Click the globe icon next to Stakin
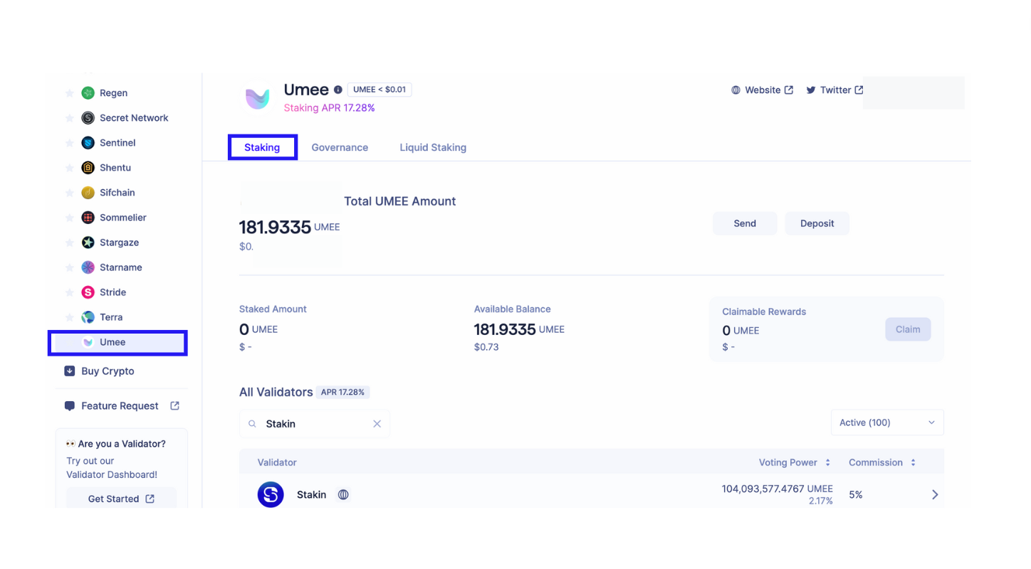The image size is (1031, 569). 343,495
